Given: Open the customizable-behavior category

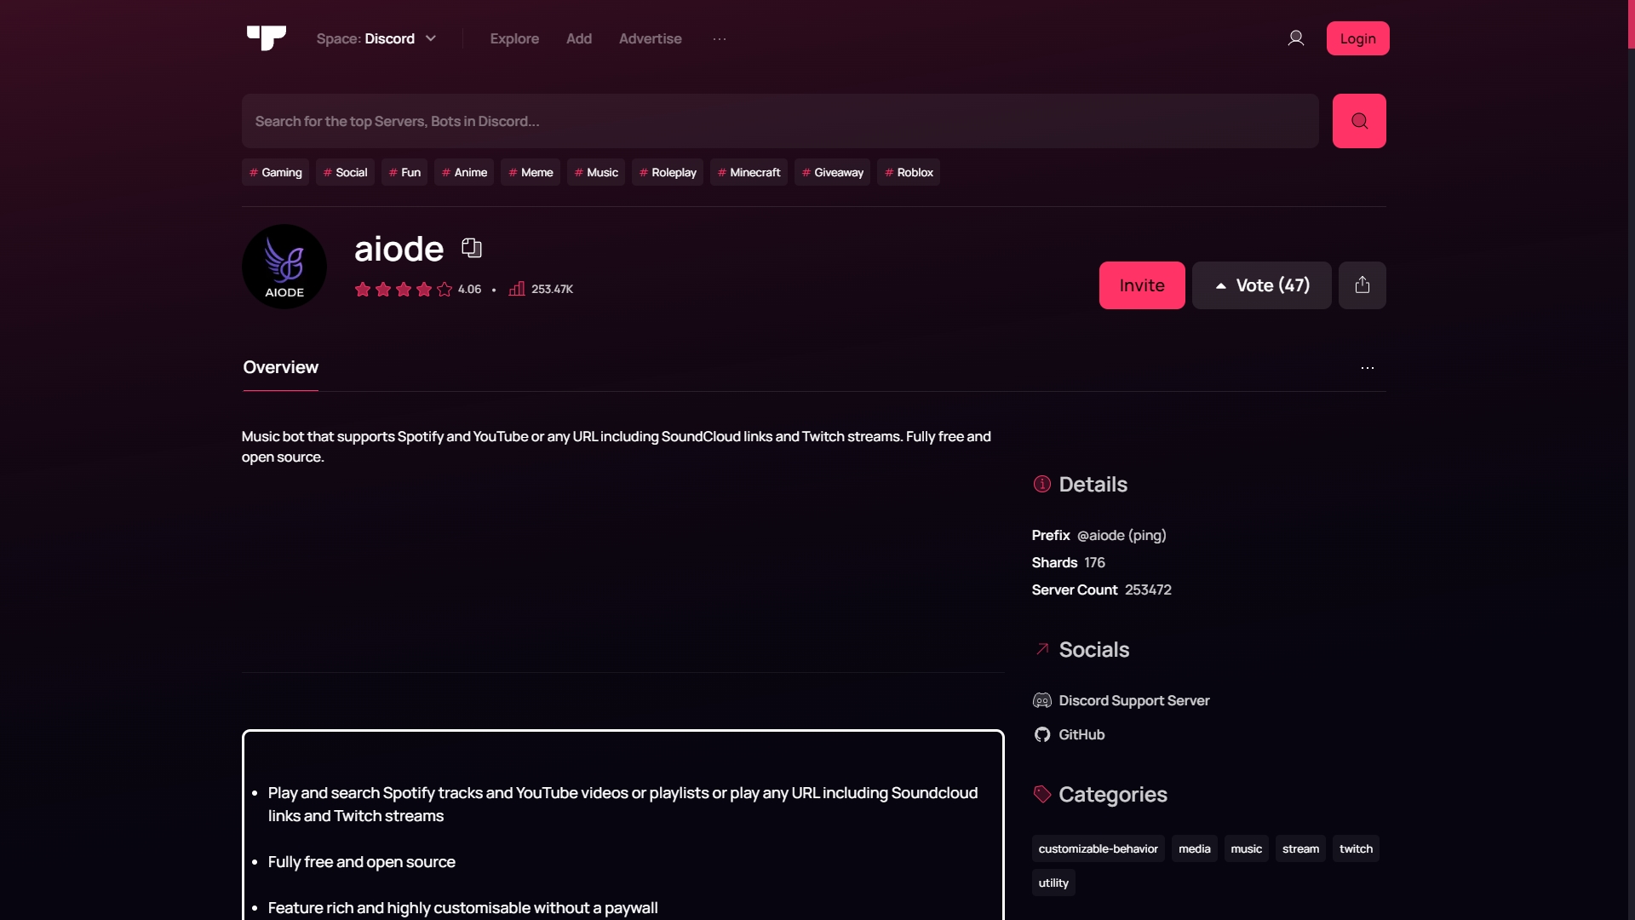Looking at the screenshot, I should tap(1098, 848).
